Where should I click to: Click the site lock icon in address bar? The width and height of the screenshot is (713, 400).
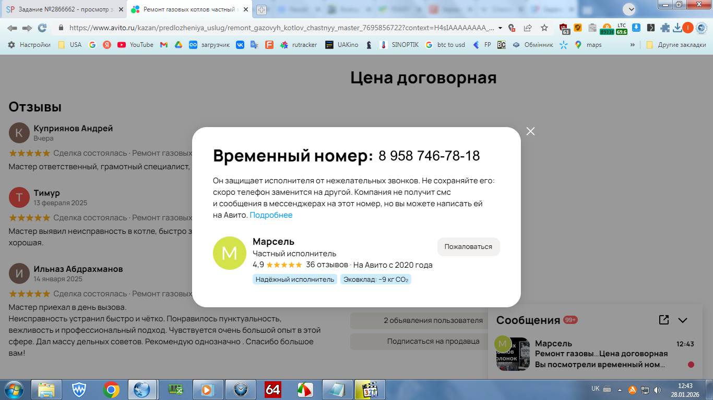pyautogui.click(x=61, y=28)
